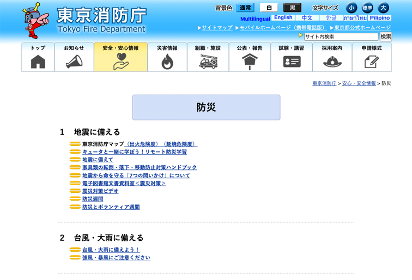Set text size to 大
The height and width of the screenshot is (280, 412).
[x=383, y=8]
